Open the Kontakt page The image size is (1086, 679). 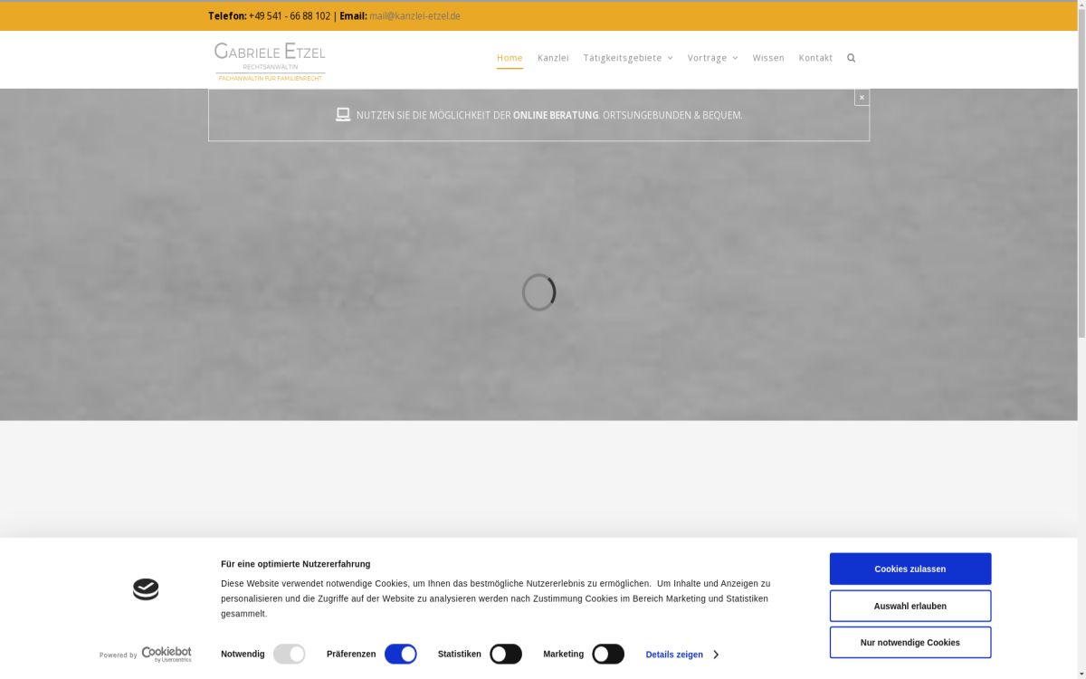(x=815, y=58)
